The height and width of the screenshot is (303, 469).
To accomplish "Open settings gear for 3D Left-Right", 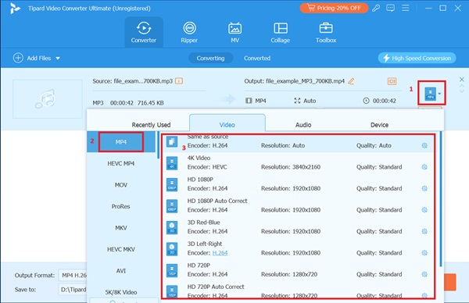I will coord(424,253).
